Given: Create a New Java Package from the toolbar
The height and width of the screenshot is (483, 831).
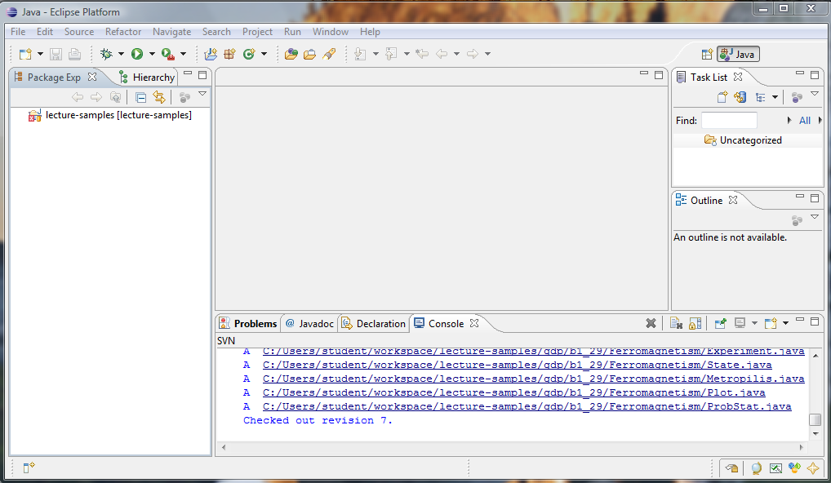Looking at the screenshot, I should (229, 54).
